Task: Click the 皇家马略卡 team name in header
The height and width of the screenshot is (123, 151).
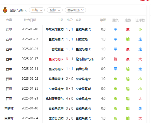Action: coord(18,10)
